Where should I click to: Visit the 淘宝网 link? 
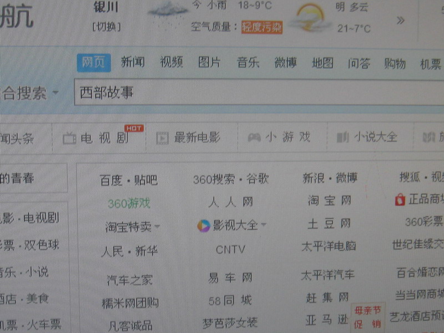click(x=330, y=200)
